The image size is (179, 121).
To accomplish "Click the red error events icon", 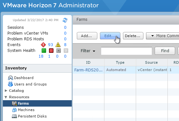I will [x=43, y=45].
